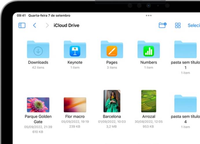Click the 42 itens count text
This screenshot has width=200, height=144.
pyautogui.click(x=38, y=67)
